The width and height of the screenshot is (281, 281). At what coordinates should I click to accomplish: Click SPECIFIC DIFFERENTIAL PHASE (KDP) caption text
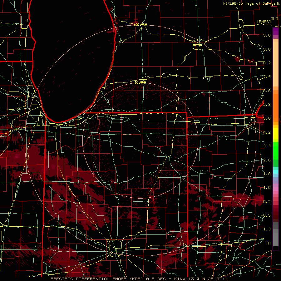pyautogui.click(x=97, y=279)
